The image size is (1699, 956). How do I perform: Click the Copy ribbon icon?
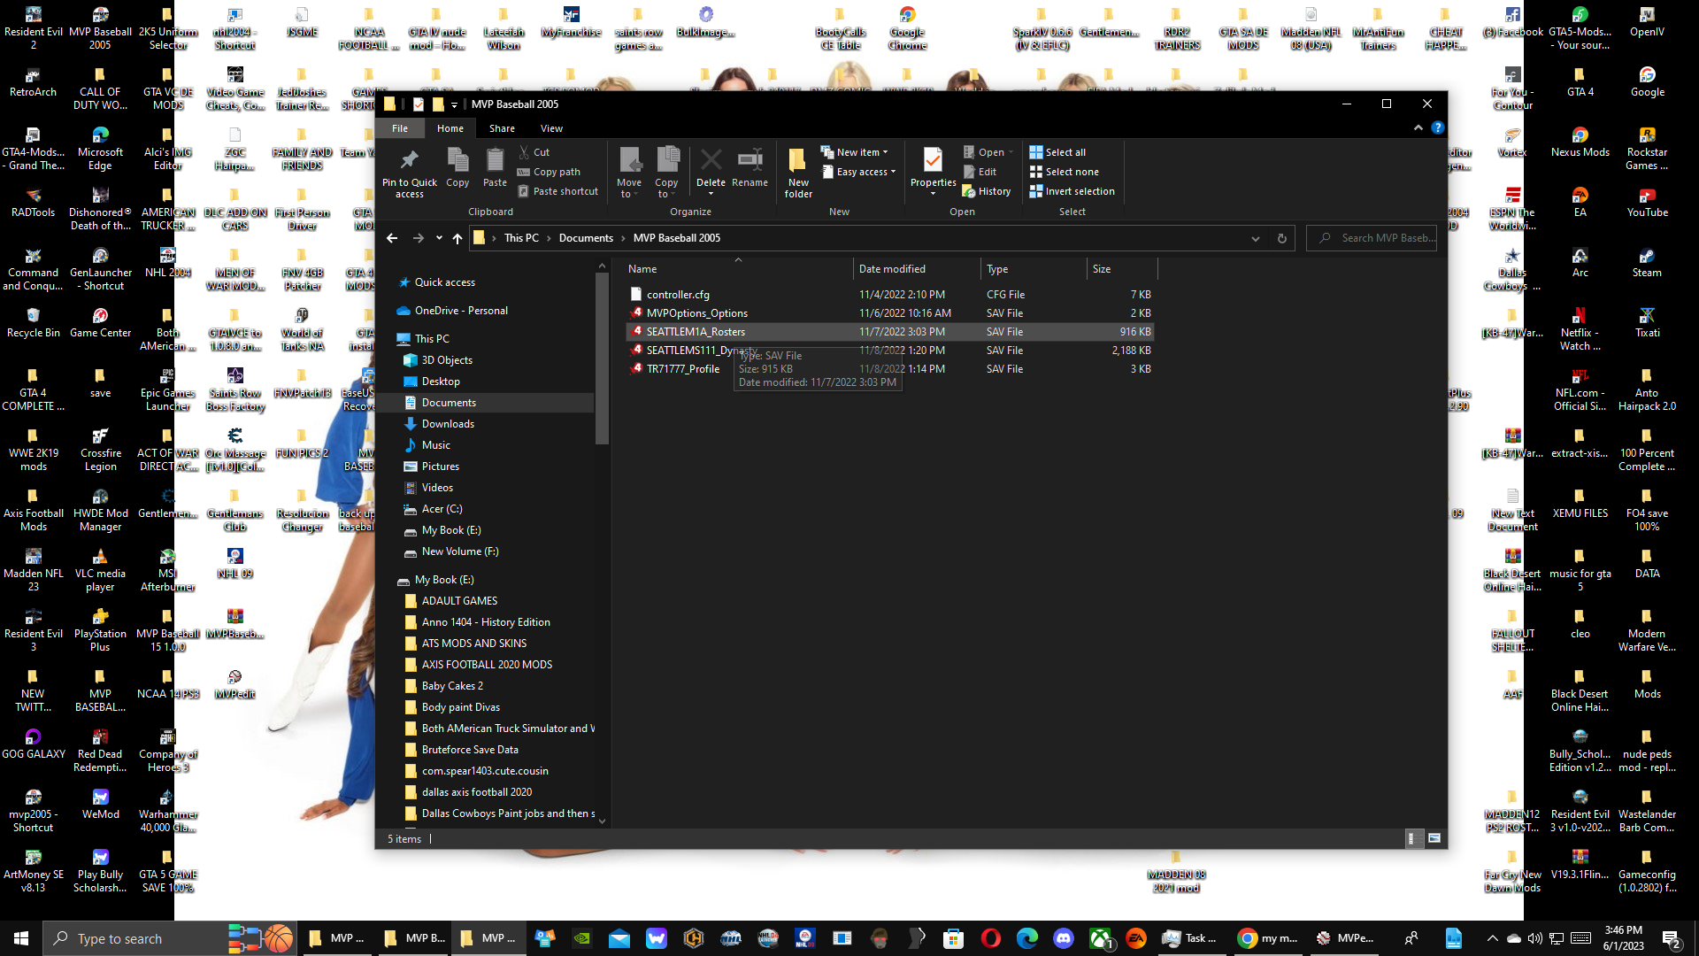(457, 167)
